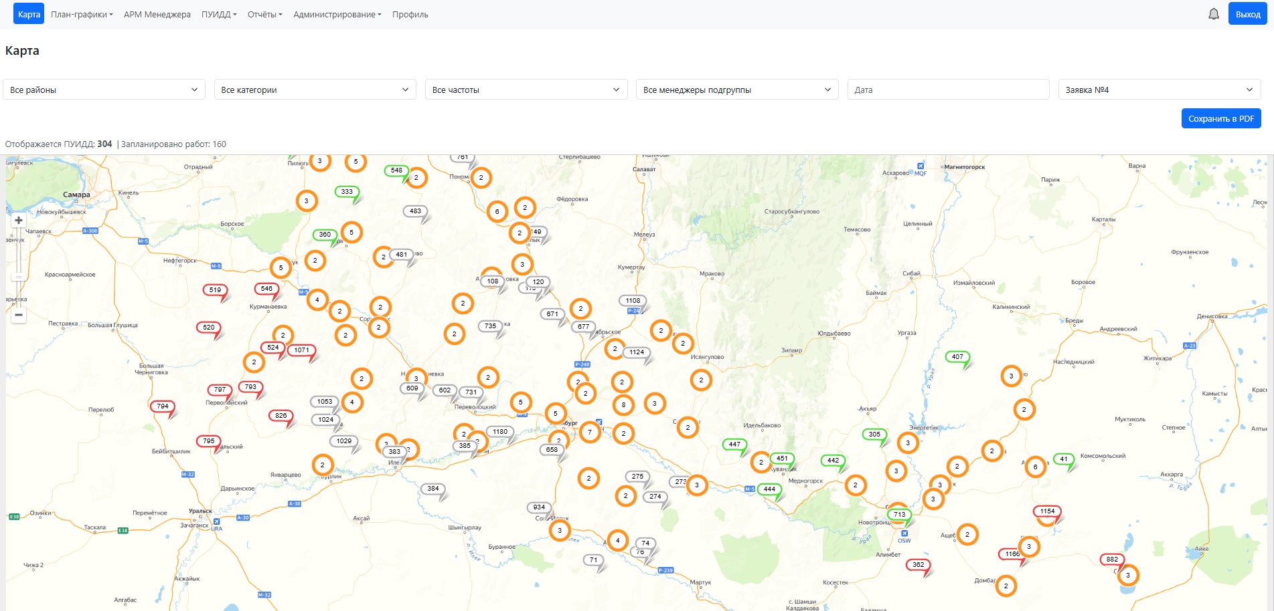Expand the 'Все районы' dropdown
Image resolution: width=1274 pixels, height=611 pixels.
104,90
